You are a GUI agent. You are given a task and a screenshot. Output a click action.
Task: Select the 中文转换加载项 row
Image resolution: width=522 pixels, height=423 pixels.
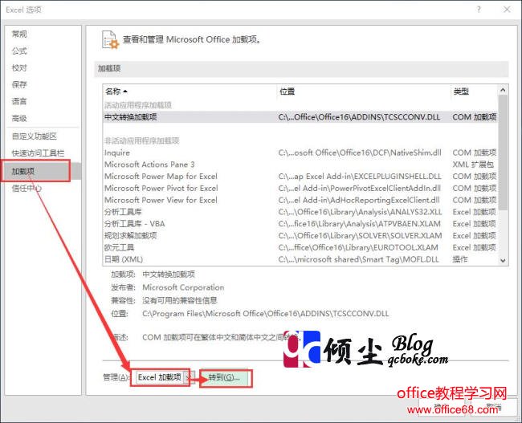point(300,117)
